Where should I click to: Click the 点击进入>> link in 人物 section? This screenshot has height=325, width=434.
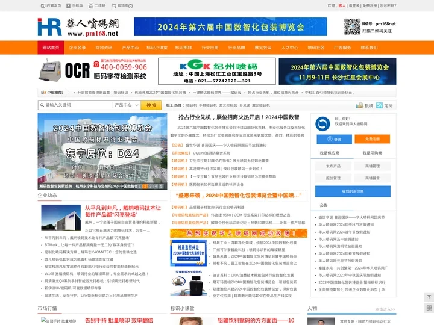(385, 309)
